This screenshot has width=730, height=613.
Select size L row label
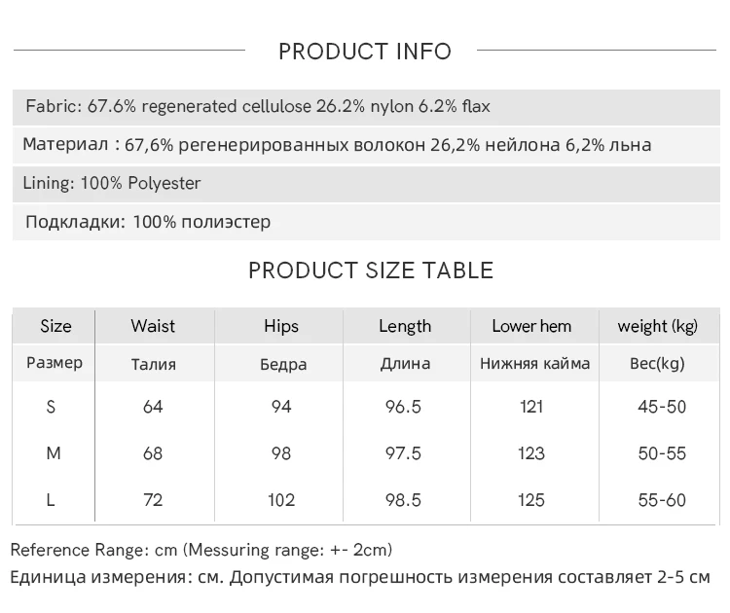[51, 500]
